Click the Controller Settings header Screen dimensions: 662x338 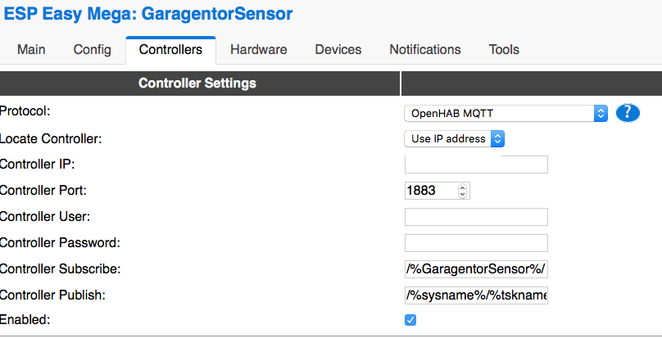pos(197,83)
